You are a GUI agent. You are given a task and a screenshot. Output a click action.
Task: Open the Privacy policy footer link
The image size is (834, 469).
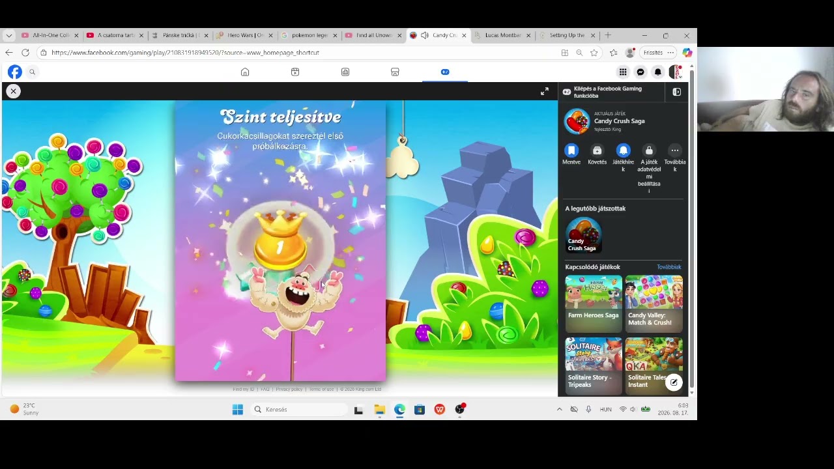point(289,390)
